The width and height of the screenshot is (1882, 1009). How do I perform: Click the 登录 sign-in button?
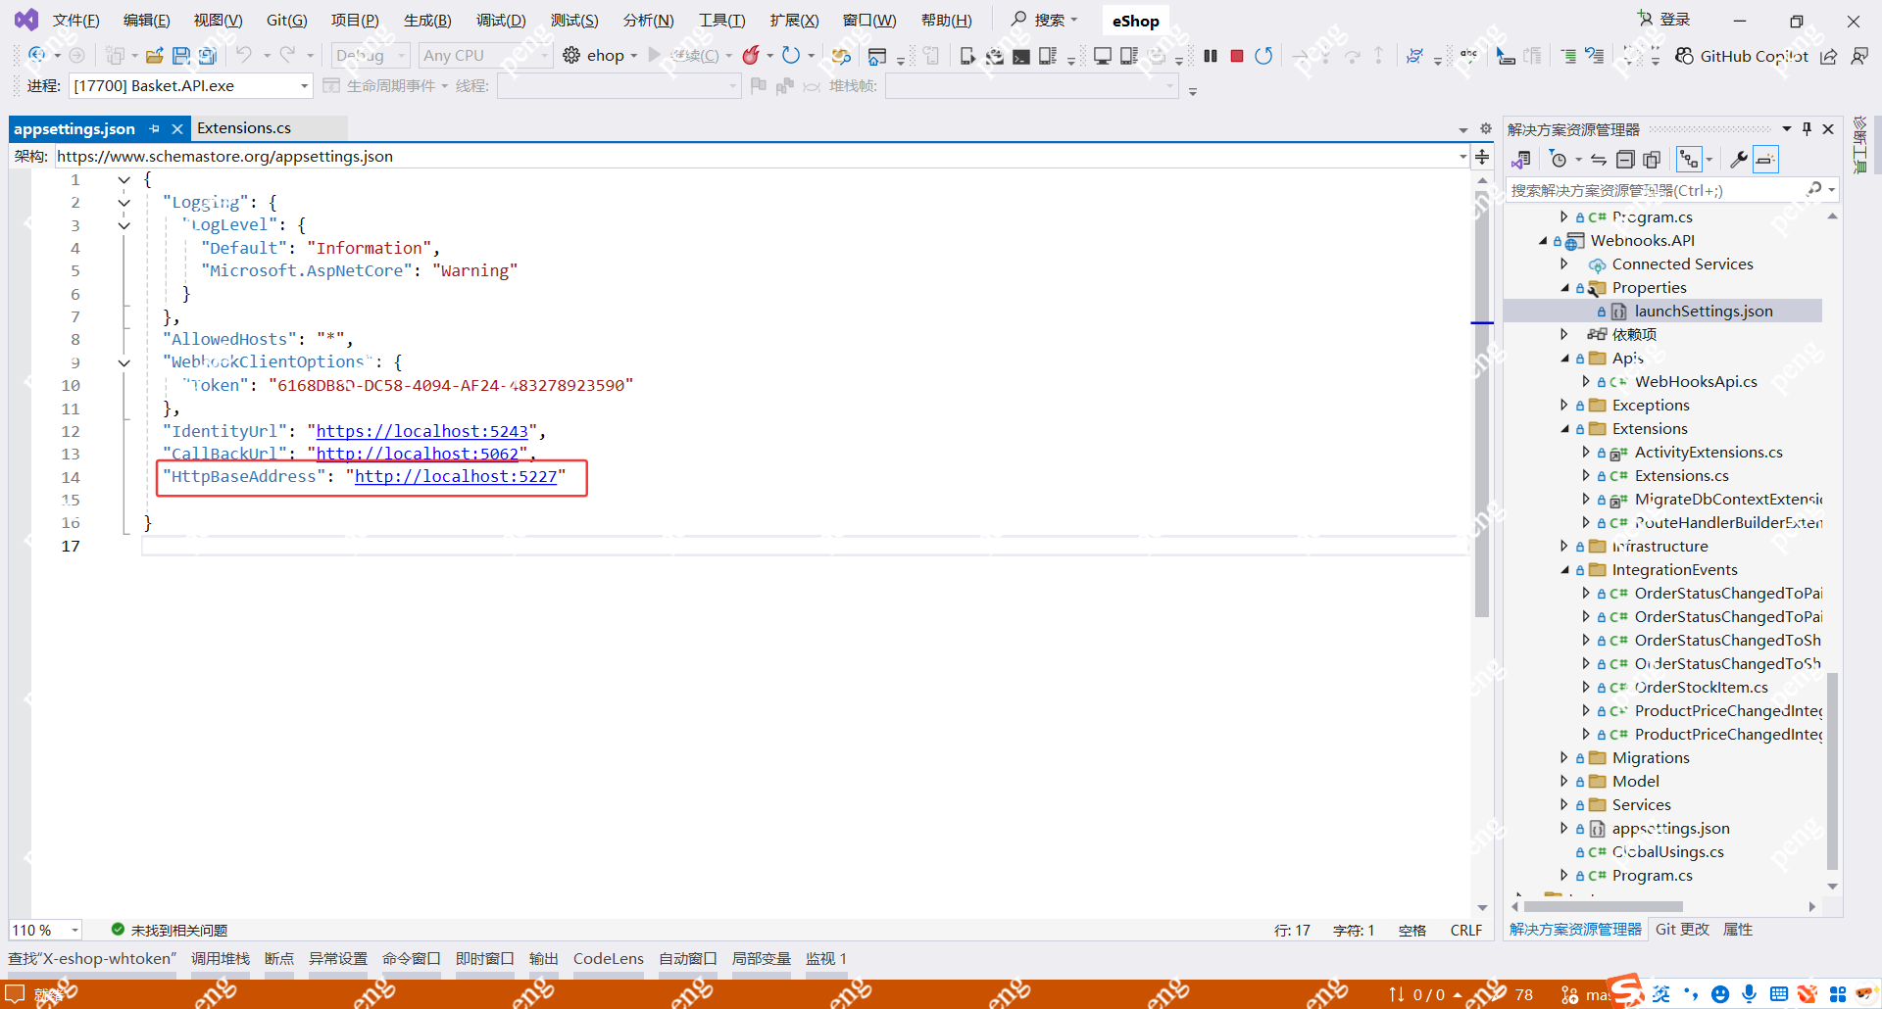[1664, 20]
